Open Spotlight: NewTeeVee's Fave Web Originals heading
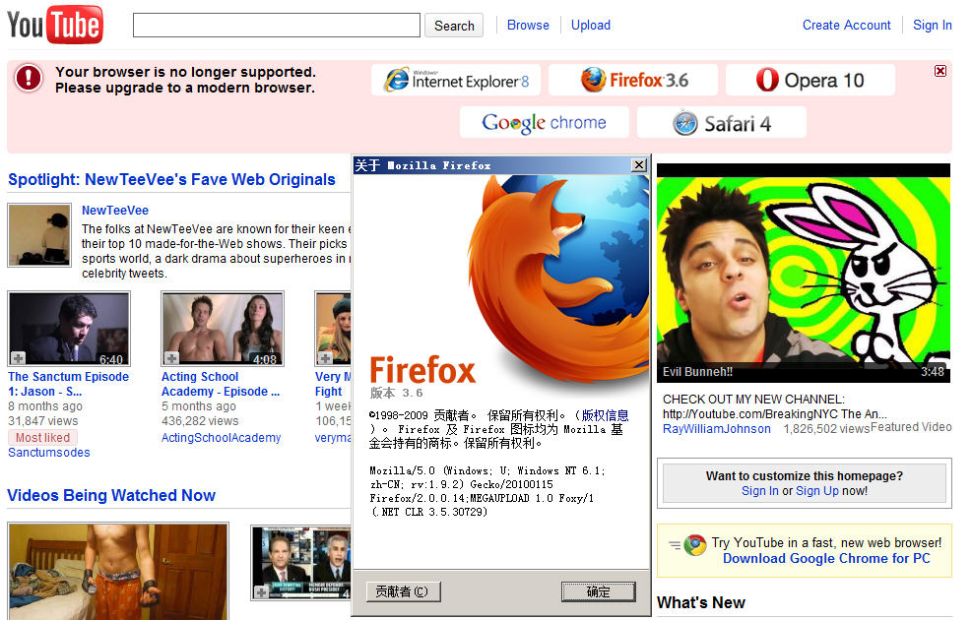This screenshot has height=620, width=972. pyautogui.click(x=171, y=180)
